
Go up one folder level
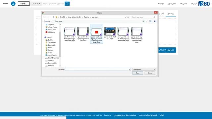[x=54, y=17]
